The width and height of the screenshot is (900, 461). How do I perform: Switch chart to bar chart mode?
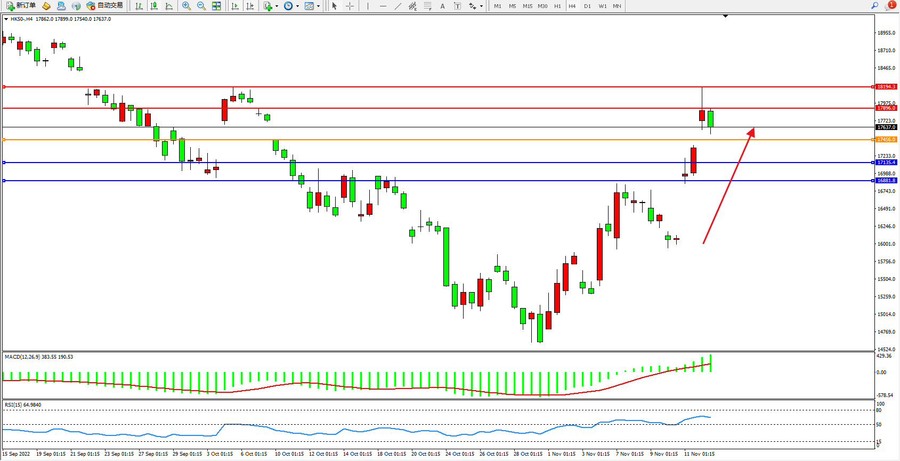click(x=139, y=6)
